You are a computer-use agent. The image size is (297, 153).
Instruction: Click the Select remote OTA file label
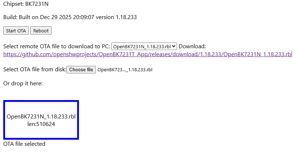(x=57, y=46)
